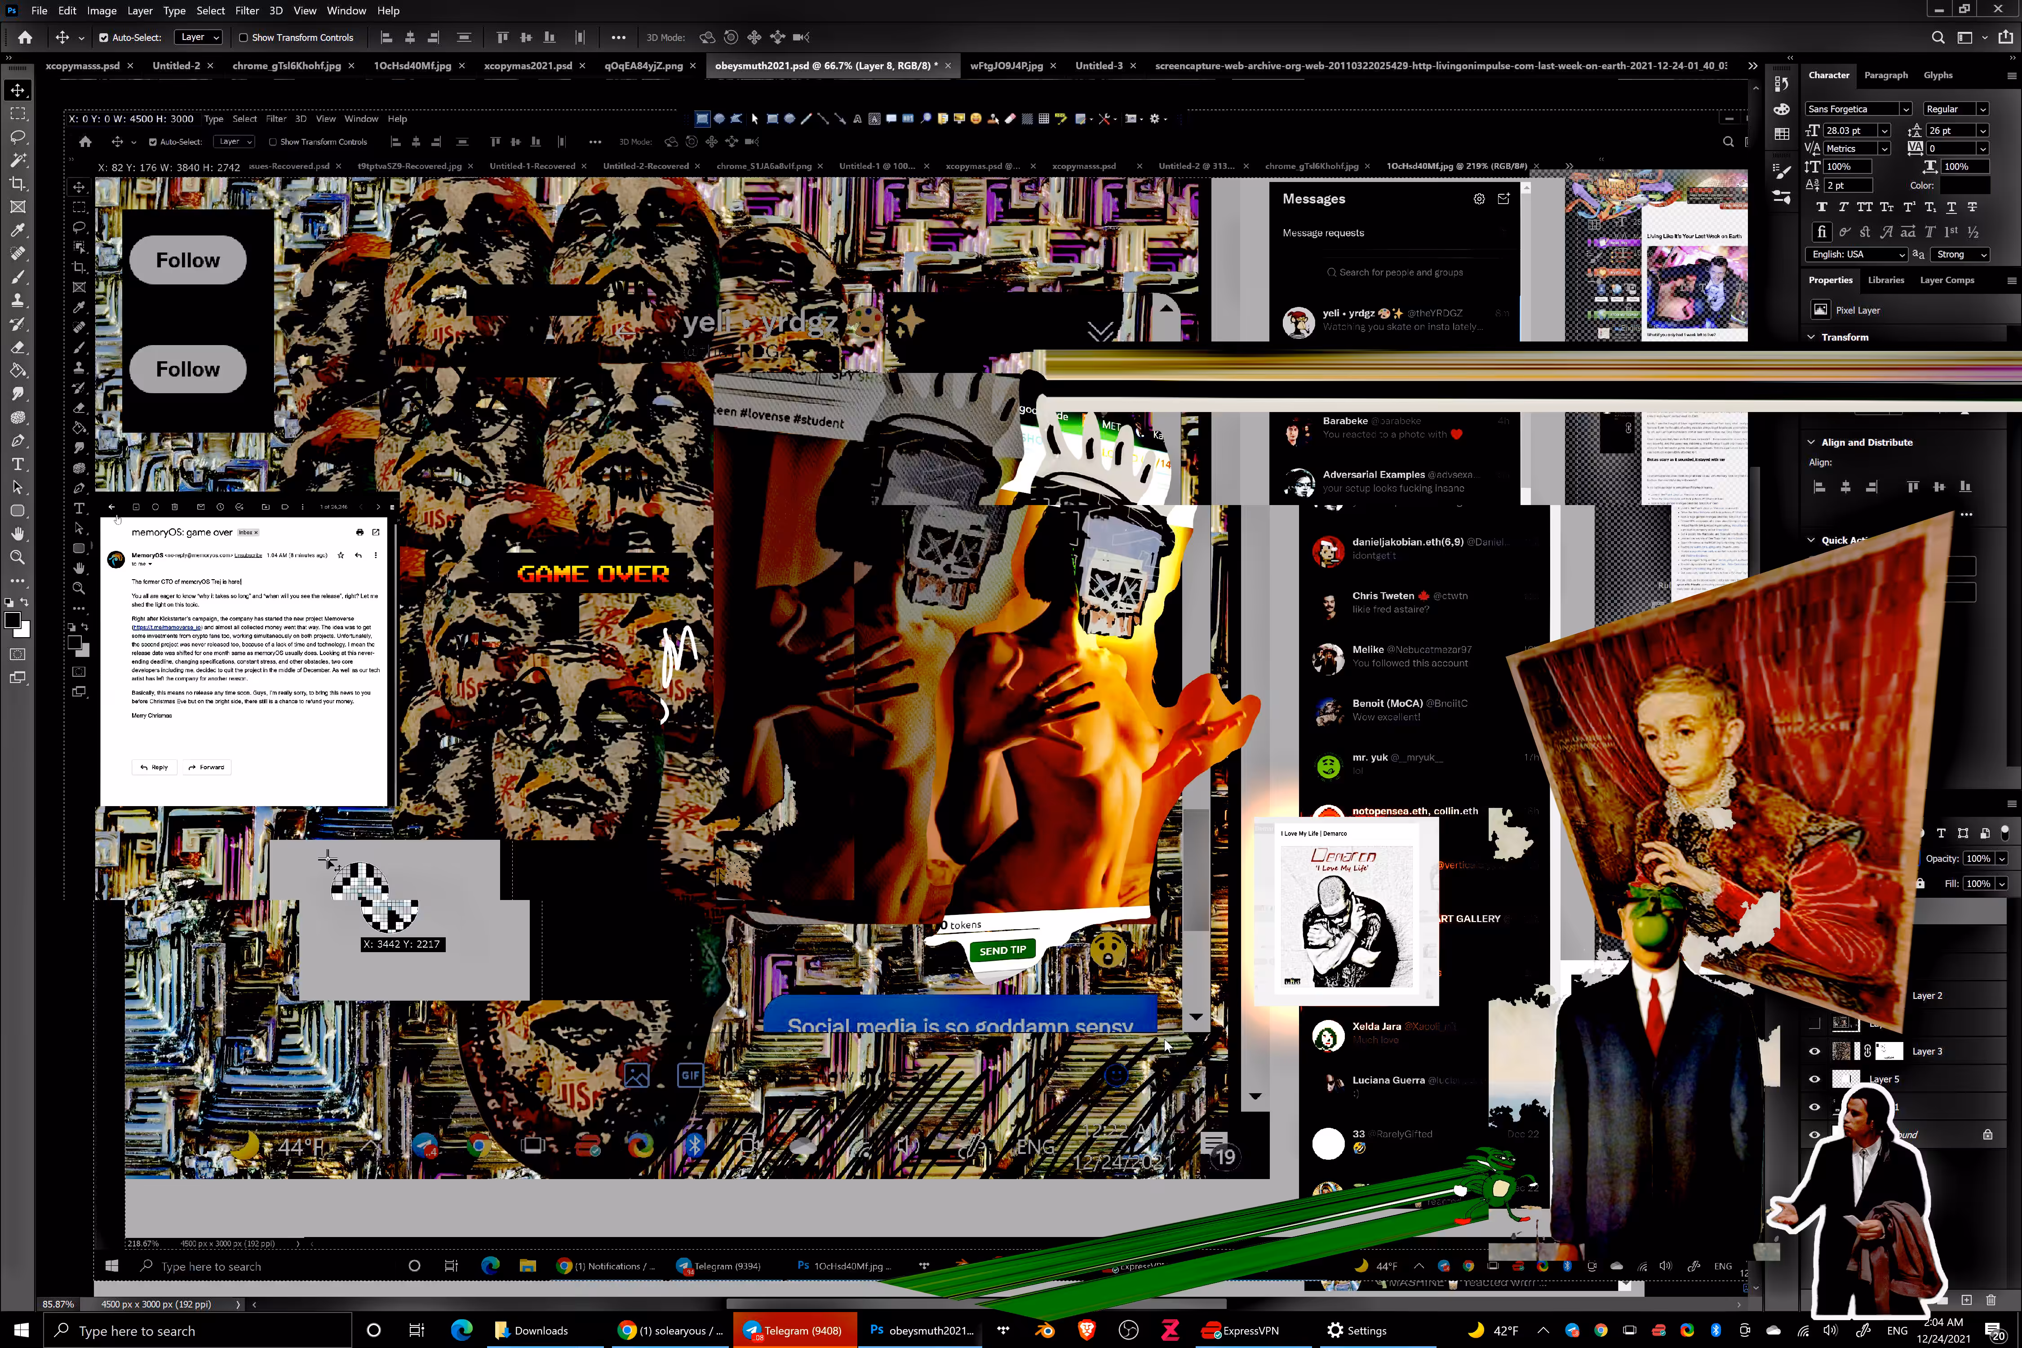Select the Eraser tool in main Tools panel
This screenshot has height=1348, width=2022.
coord(17,347)
